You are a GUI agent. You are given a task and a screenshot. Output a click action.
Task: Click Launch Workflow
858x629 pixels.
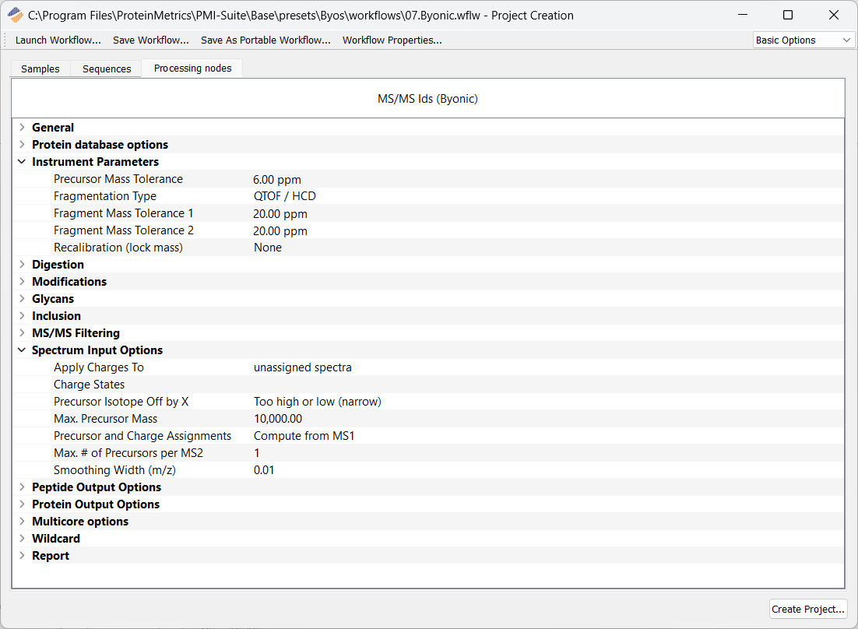click(58, 40)
